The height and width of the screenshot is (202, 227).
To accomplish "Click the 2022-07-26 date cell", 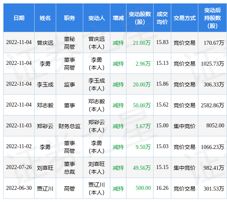I will click(x=19, y=167).
